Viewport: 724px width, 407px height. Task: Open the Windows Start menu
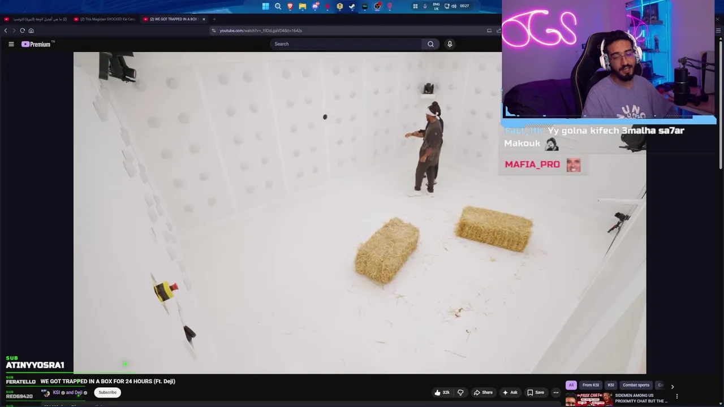pyautogui.click(x=265, y=6)
